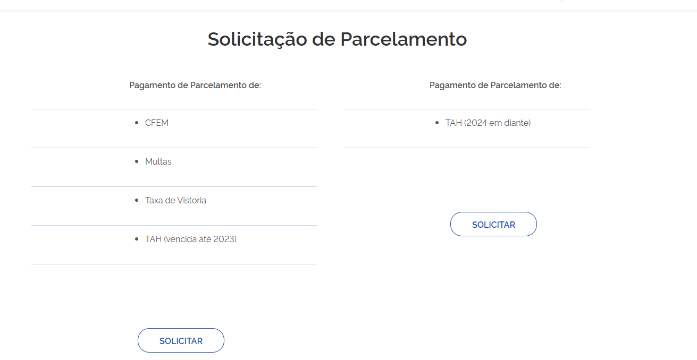Click the Solicitação de Parcelamento heading
This screenshot has width=697, height=360.
pyautogui.click(x=337, y=39)
